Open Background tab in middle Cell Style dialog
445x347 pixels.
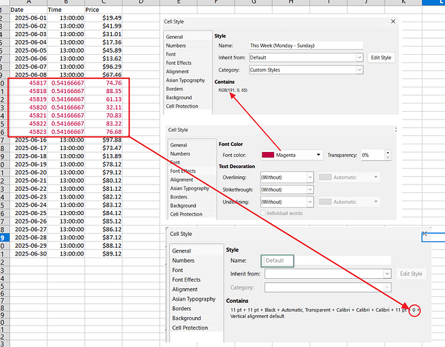tap(183, 205)
